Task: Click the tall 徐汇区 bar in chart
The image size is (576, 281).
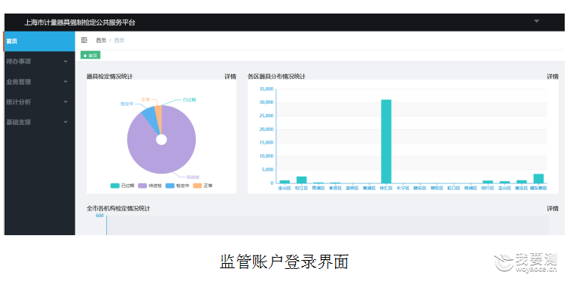Action: click(x=386, y=141)
